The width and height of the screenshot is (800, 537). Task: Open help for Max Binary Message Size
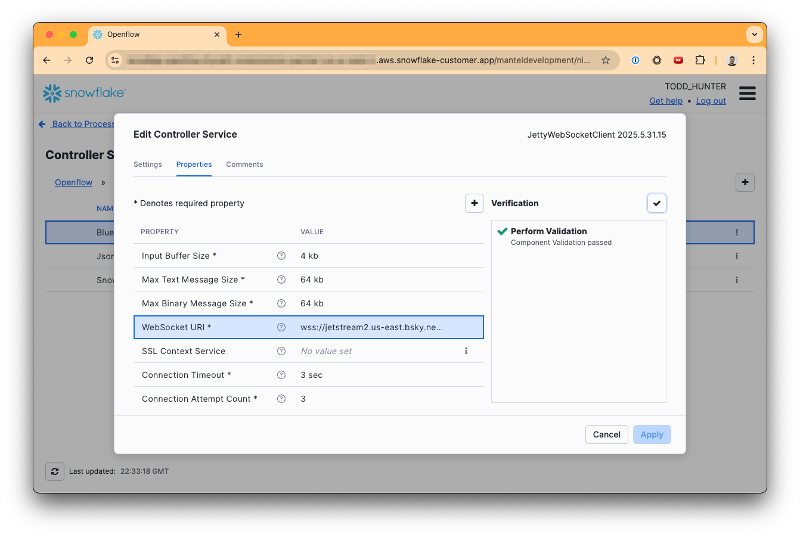tap(281, 303)
